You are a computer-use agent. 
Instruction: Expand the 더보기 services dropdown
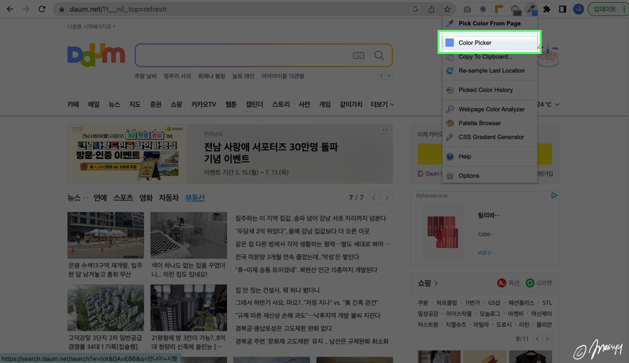(x=382, y=104)
